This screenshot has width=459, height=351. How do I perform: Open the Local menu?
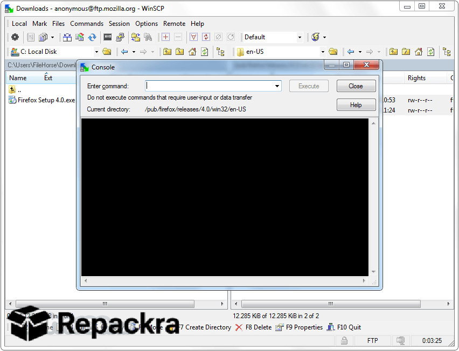19,24
